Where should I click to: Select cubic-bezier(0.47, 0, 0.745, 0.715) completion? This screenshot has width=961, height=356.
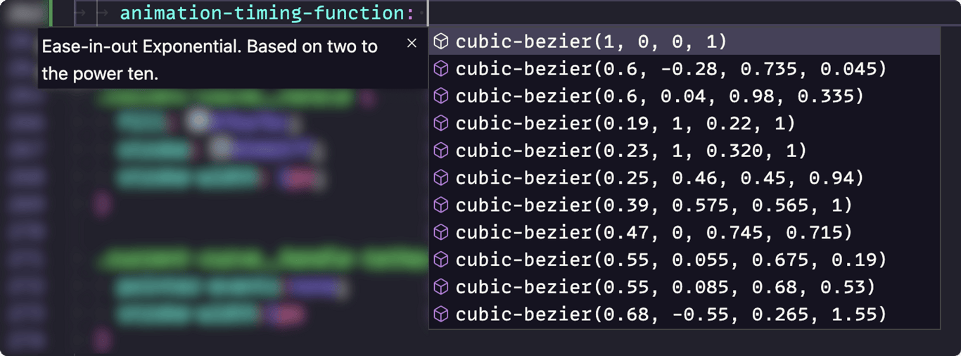coord(685,232)
